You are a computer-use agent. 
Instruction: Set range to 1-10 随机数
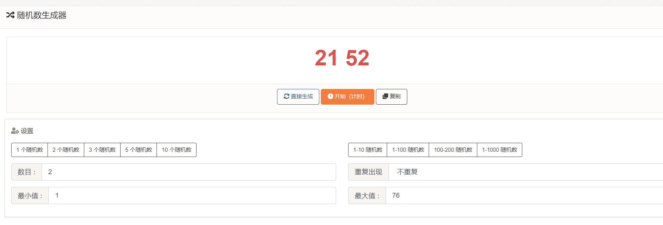click(368, 150)
